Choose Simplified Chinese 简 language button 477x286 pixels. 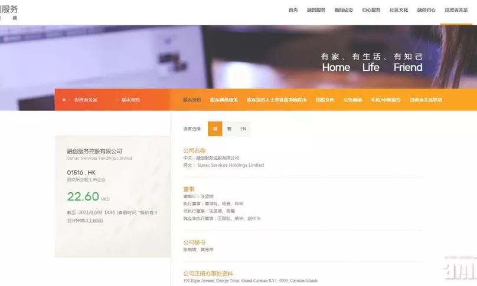click(215, 129)
